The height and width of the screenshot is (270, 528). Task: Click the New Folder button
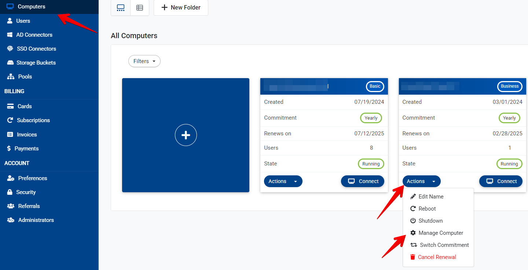[x=181, y=8]
